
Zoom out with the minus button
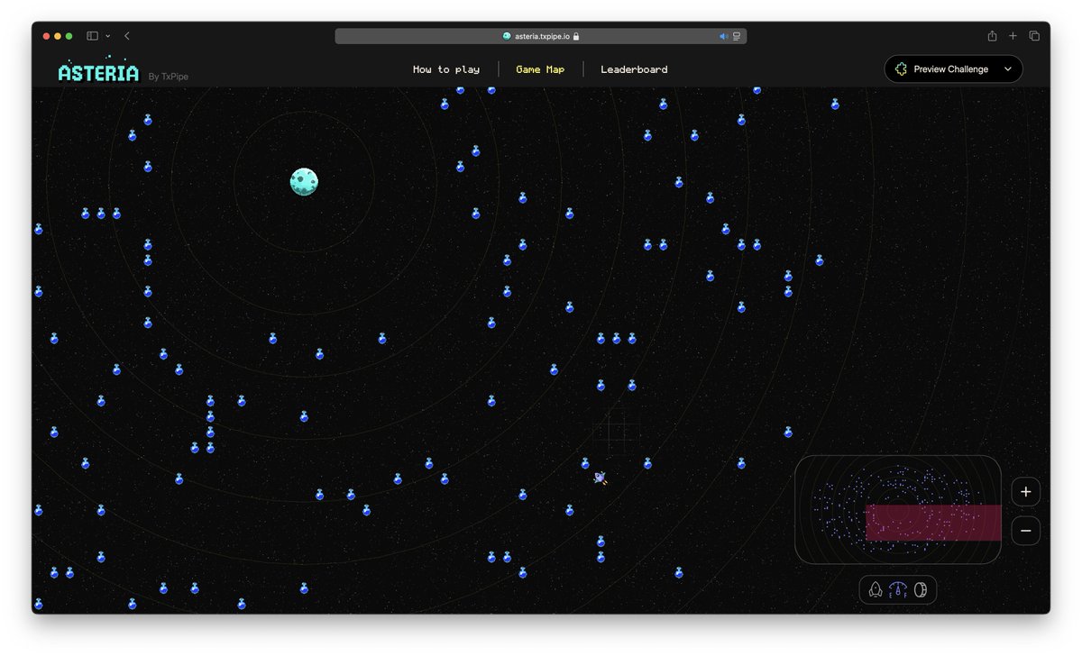click(1025, 531)
